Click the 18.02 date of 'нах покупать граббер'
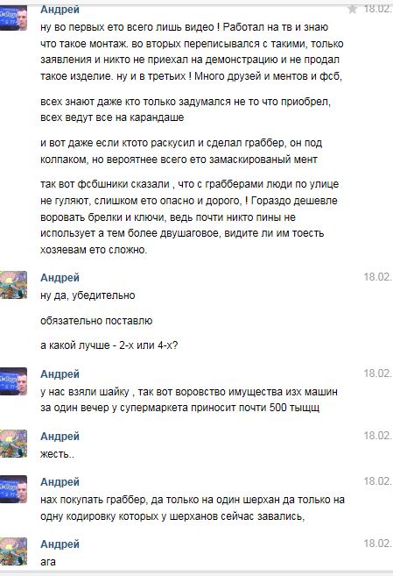Screen dimensions: 393x576 tap(378, 481)
